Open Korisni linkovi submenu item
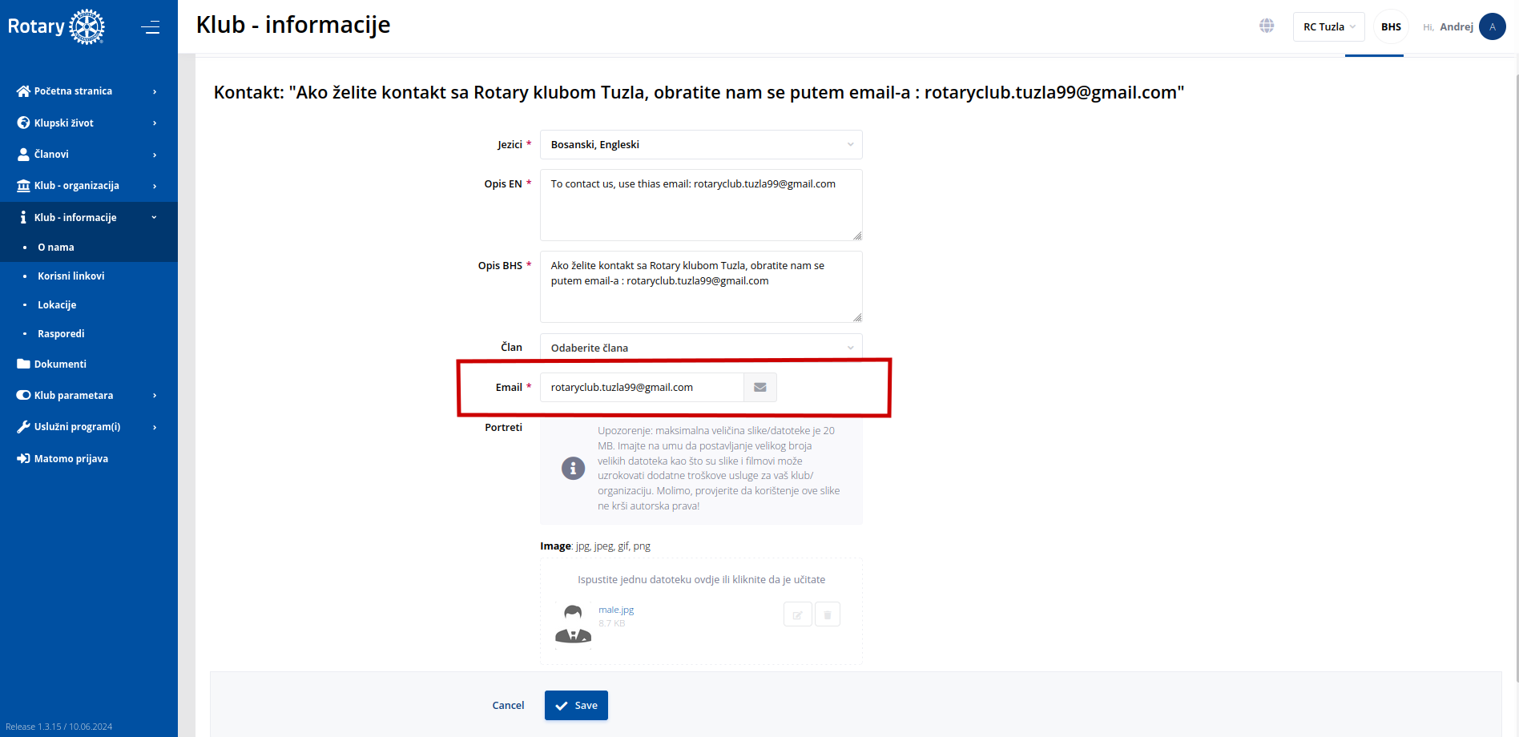The height and width of the screenshot is (737, 1519). click(71, 276)
